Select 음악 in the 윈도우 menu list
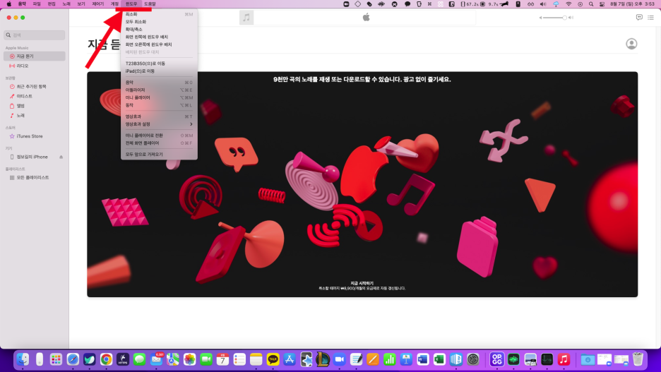The image size is (661, 372). [x=159, y=83]
